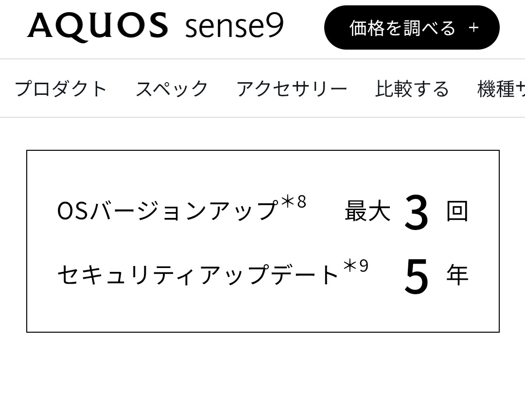Click the large number 3
This screenshot has height=393, width=525.
click(416, 213)
